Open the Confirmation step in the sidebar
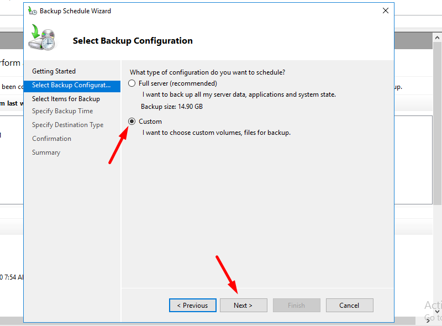Screen dimensions: 442x326 (x=51, y=139)
